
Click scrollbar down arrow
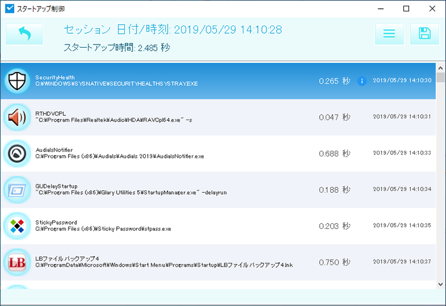[441, 284]
